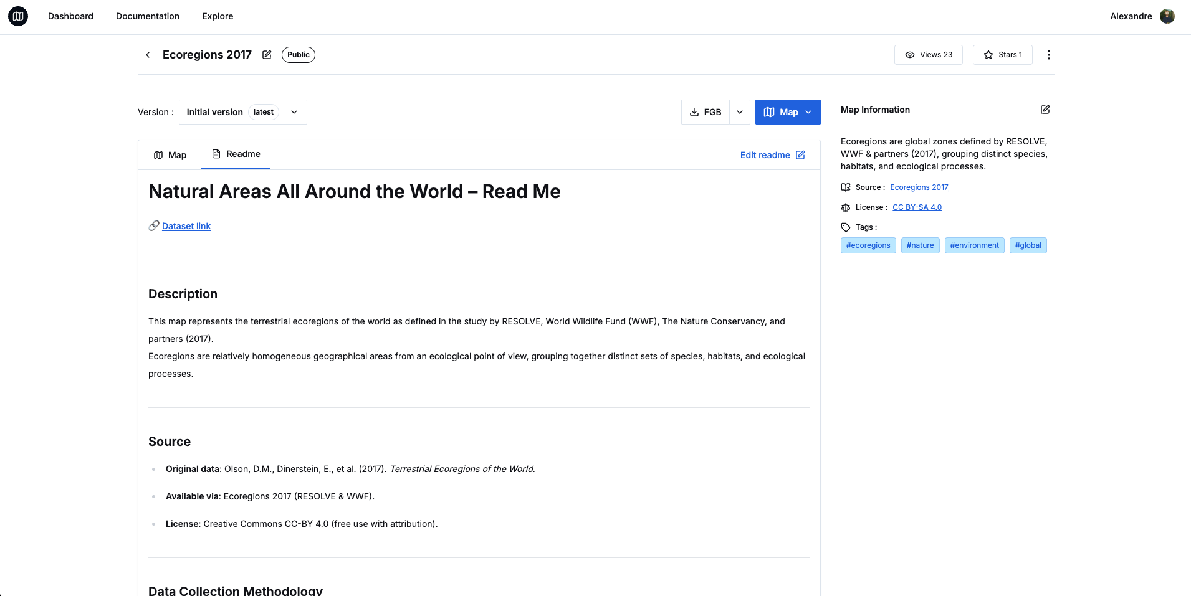Click the edit pencil beside the map title

[x=266, y=55]
